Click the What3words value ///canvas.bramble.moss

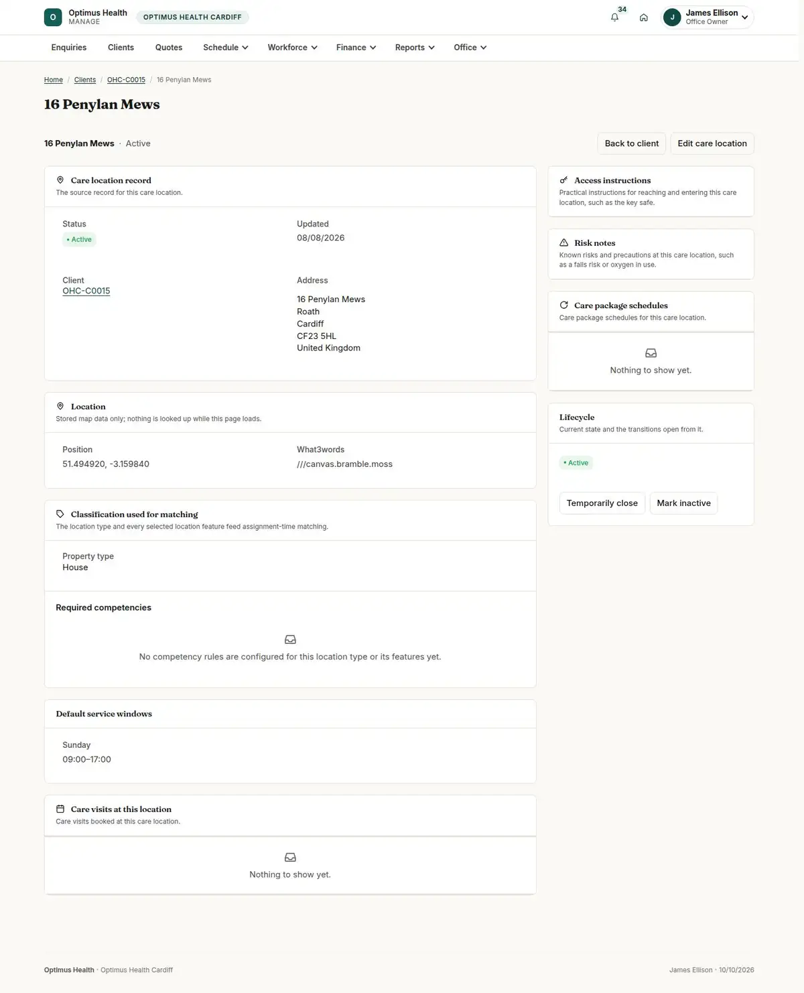pos(344,464)
